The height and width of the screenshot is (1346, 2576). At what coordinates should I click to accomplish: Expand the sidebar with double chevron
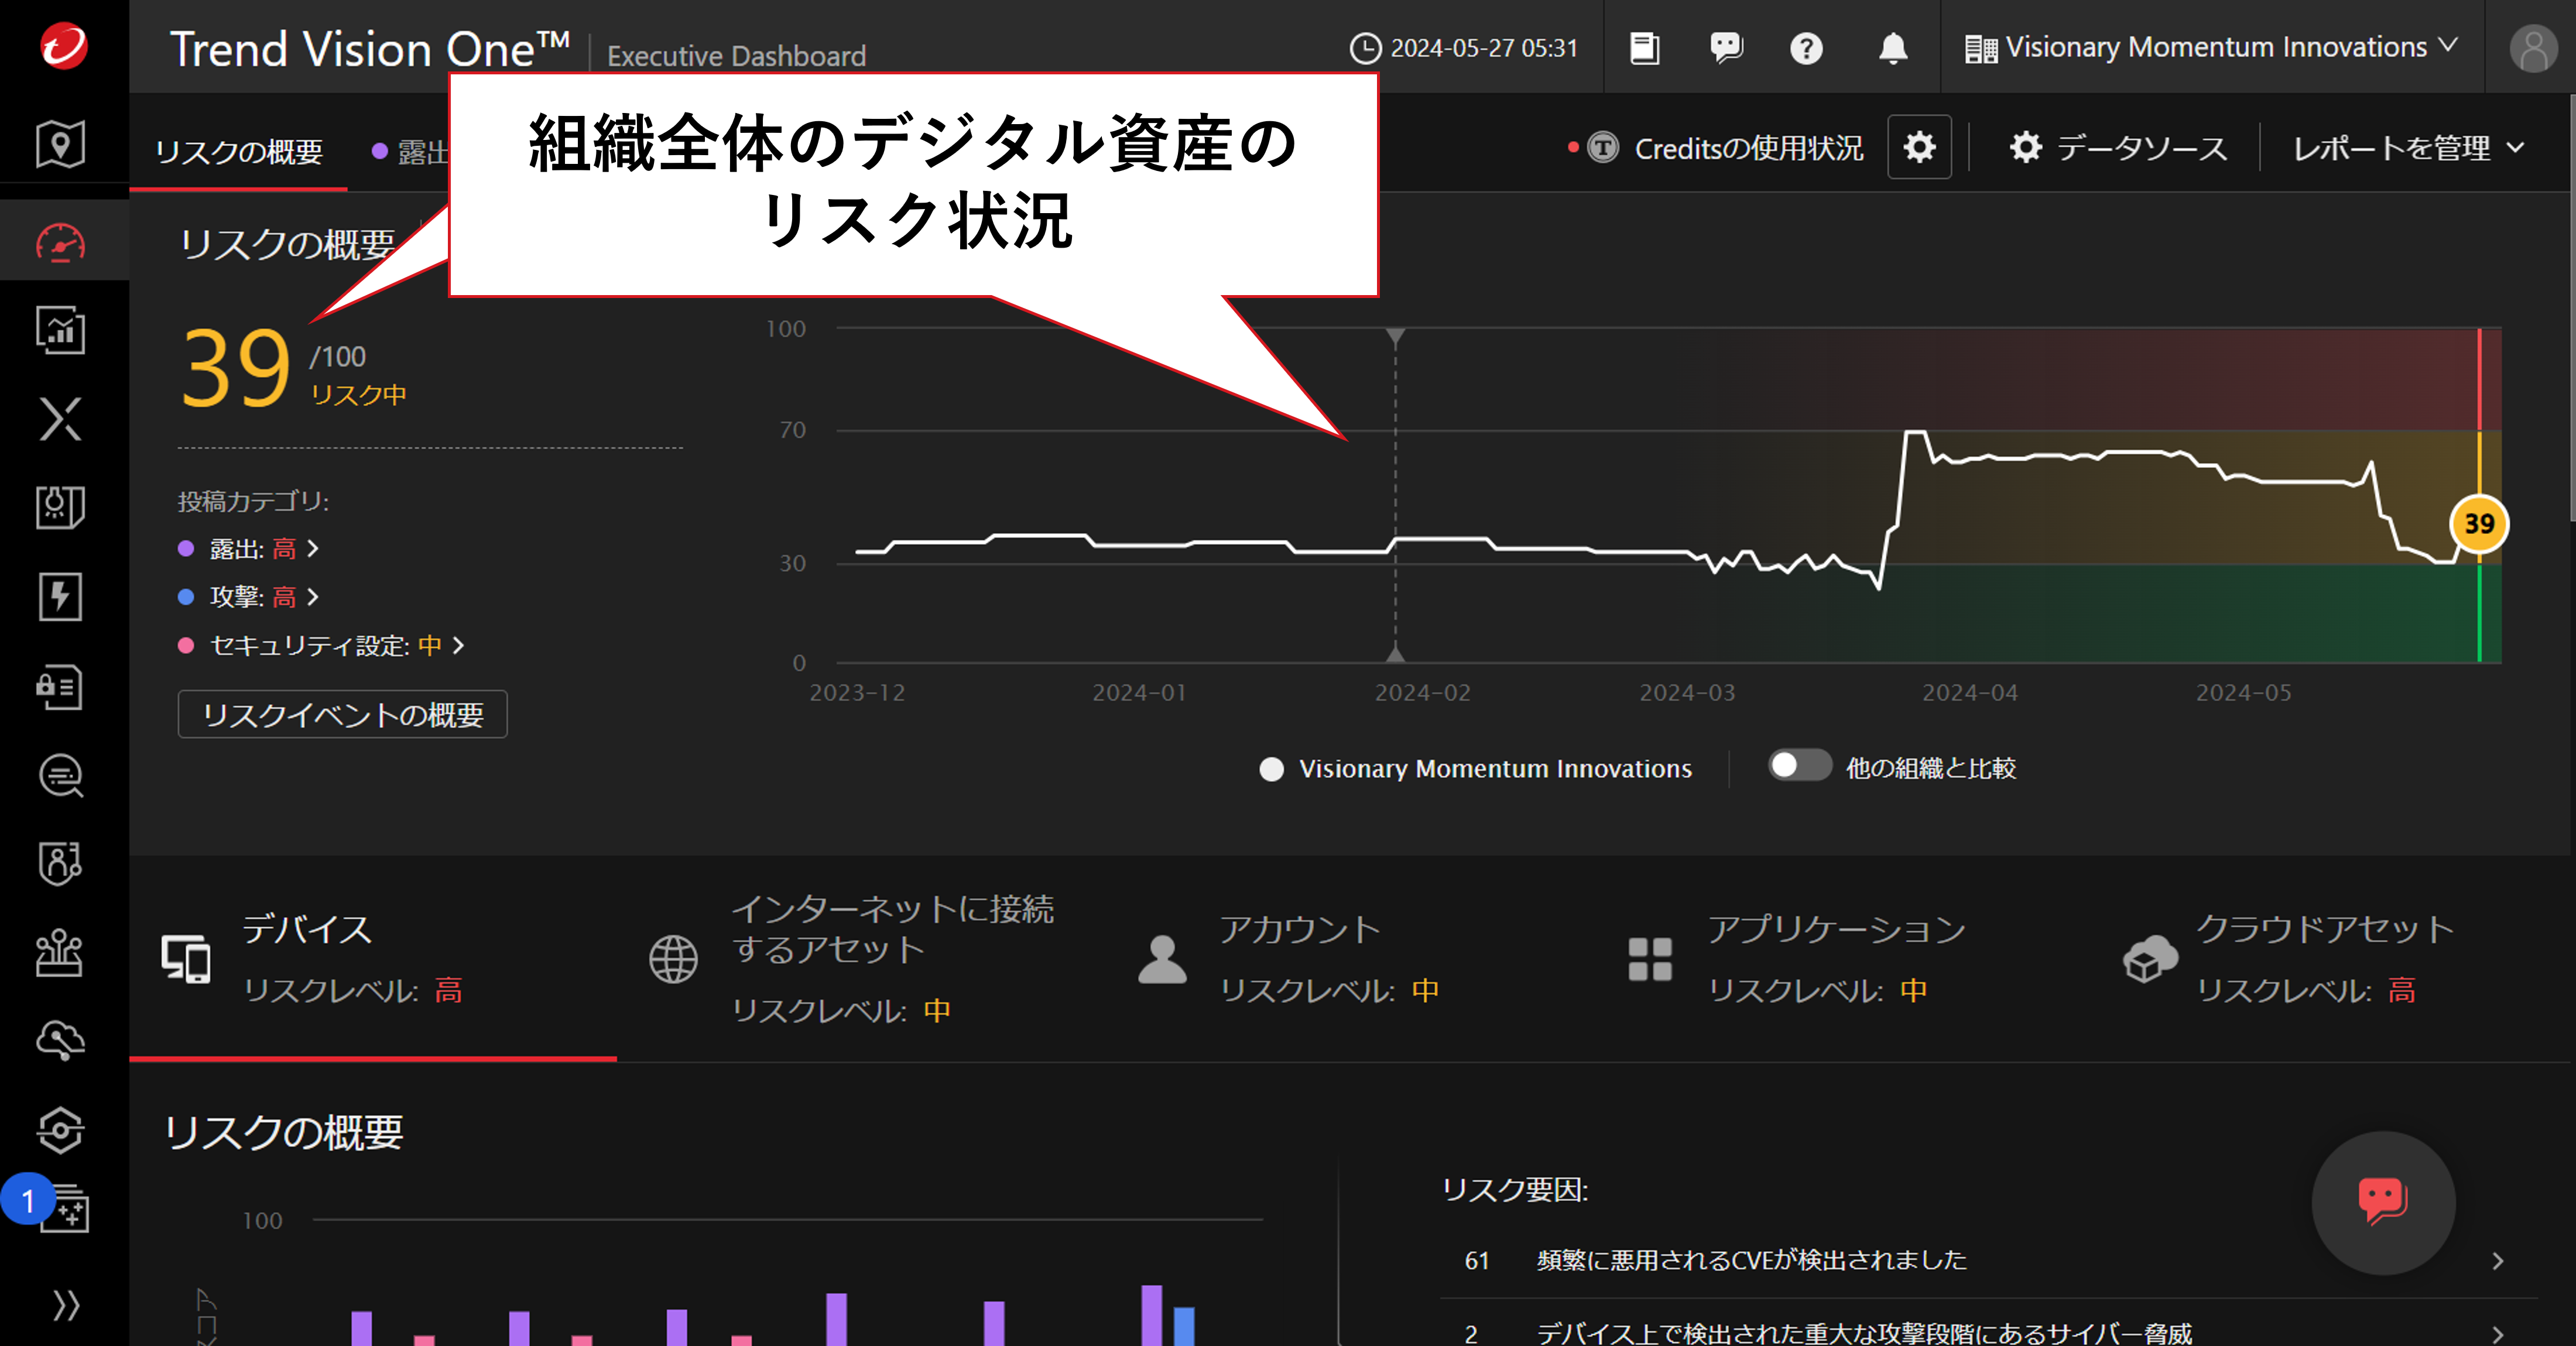coord(65,1305)
